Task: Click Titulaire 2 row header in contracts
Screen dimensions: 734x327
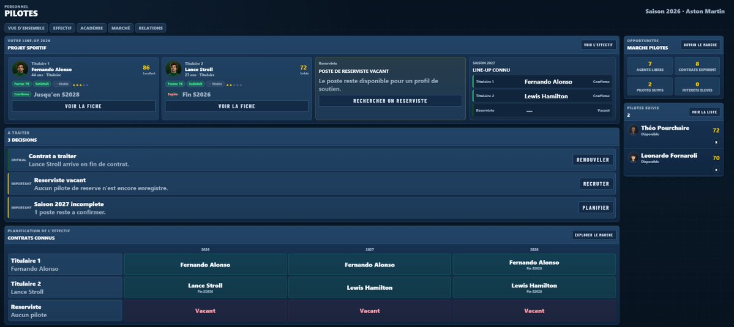Action: [x=66, y=287]
